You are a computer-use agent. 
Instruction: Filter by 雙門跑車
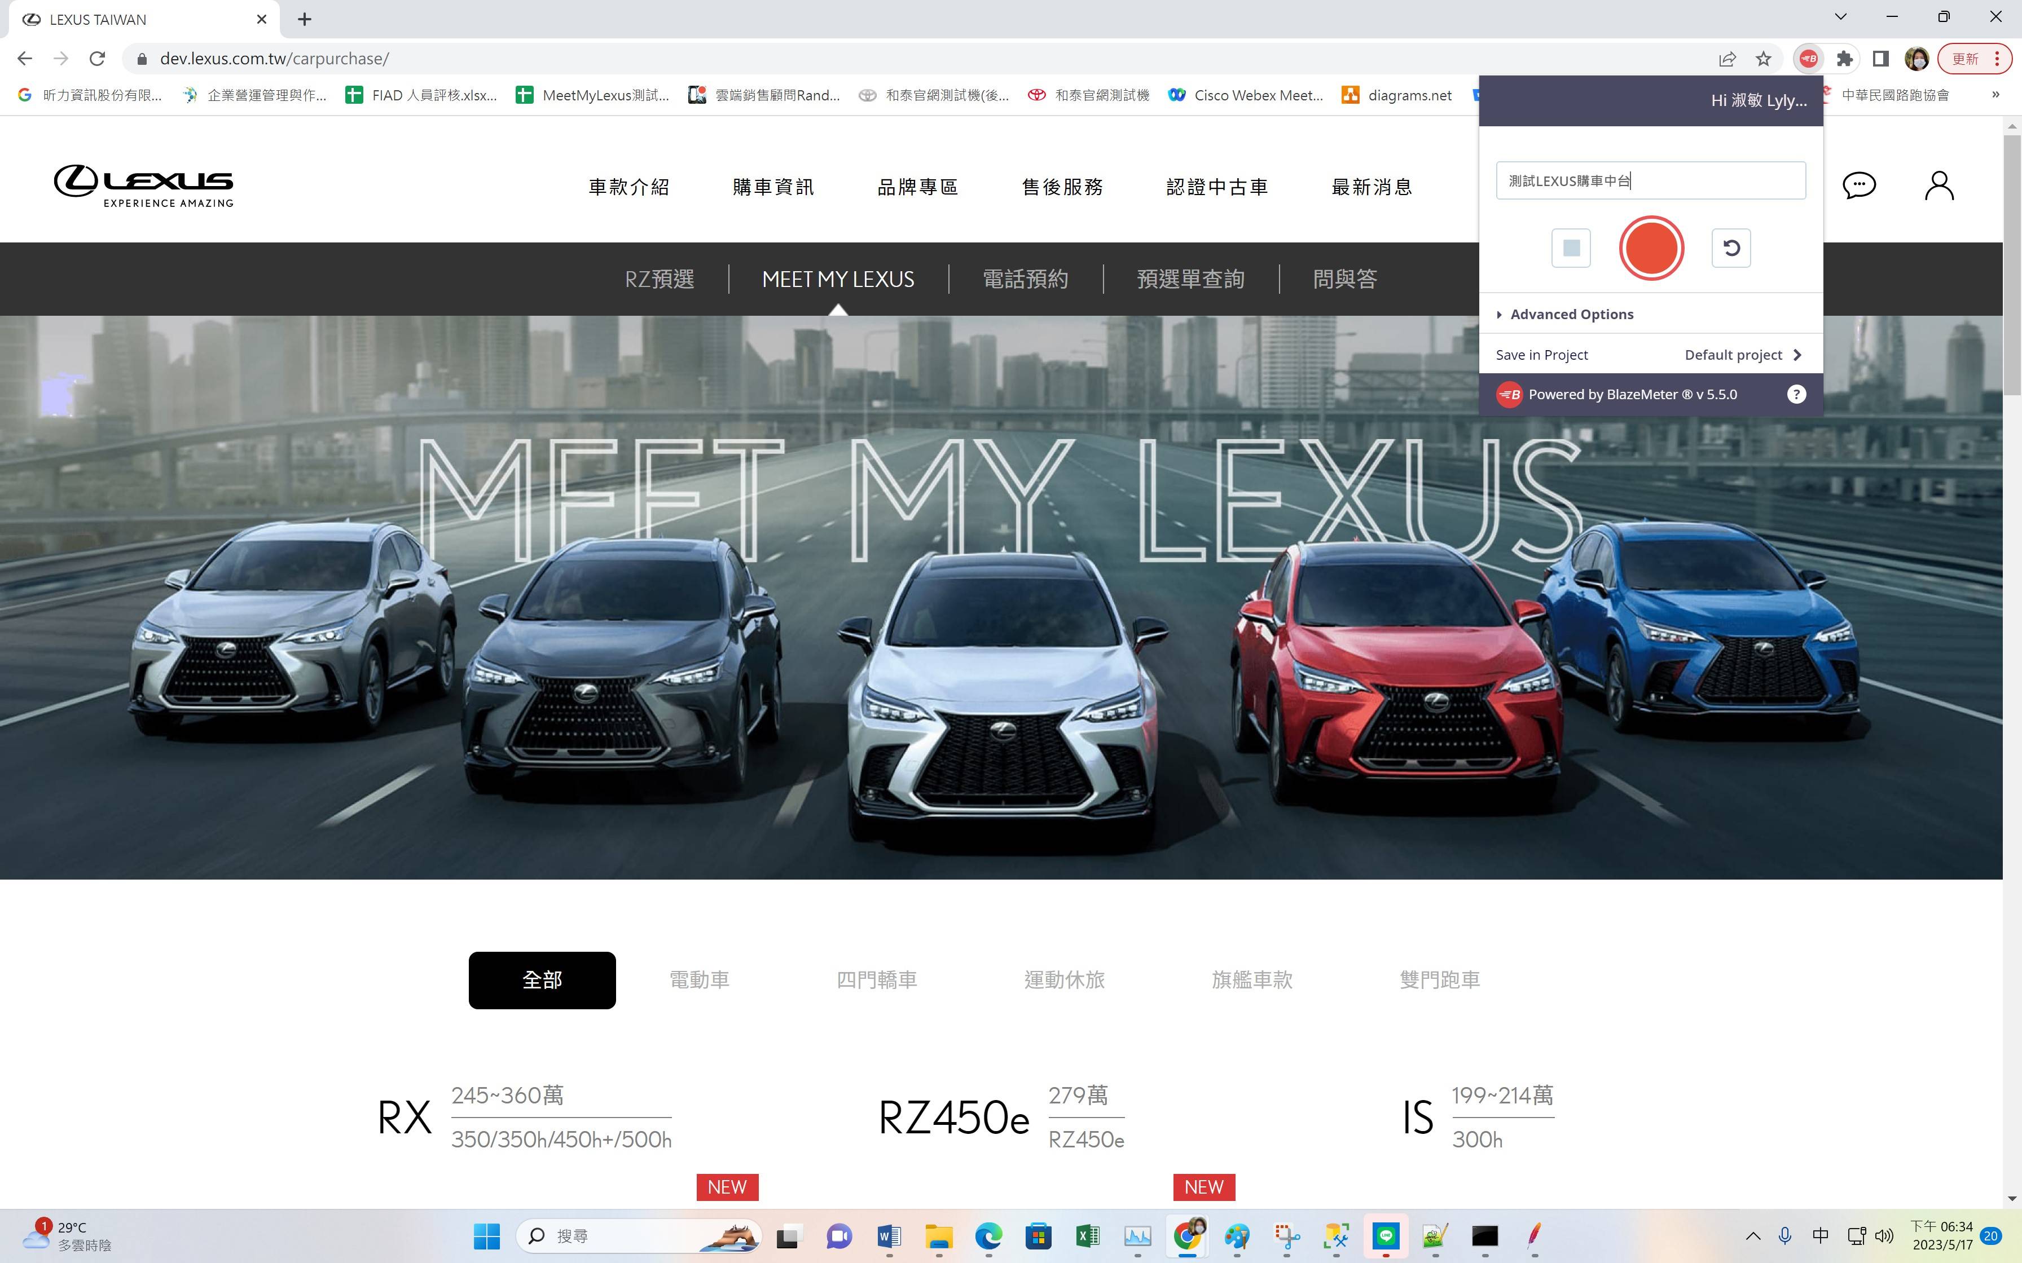coord(1440,980)
